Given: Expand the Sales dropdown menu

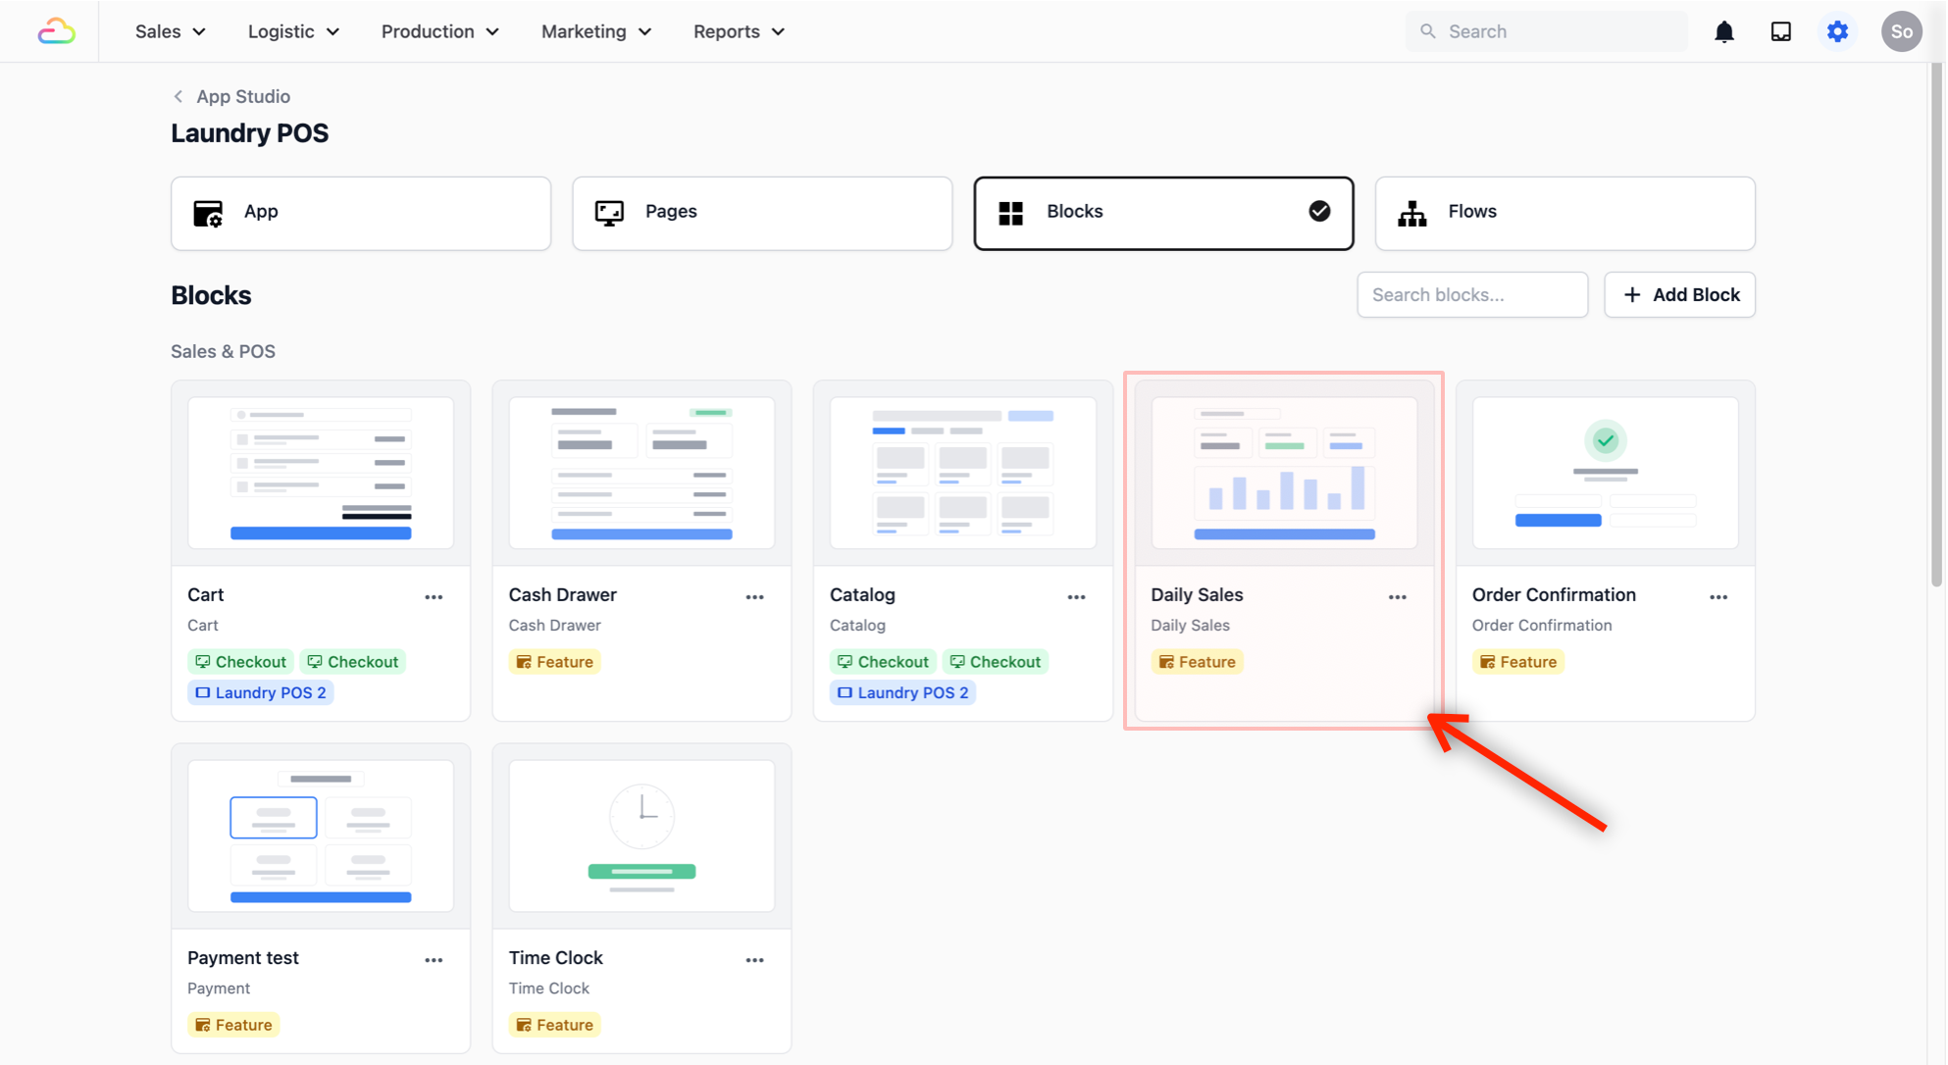Looking at the screenshot, I should pos(171,31).
